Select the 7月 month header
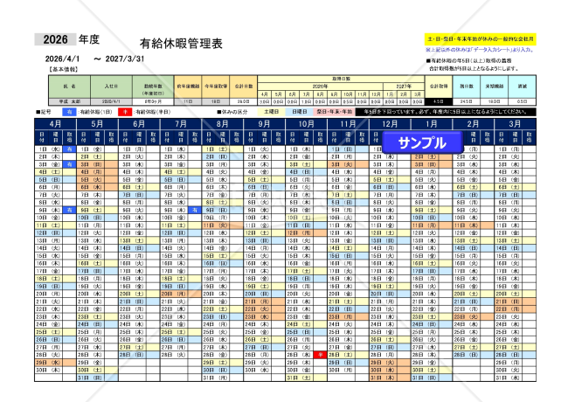This screenshot has width=568, height=402. point(181,124)
